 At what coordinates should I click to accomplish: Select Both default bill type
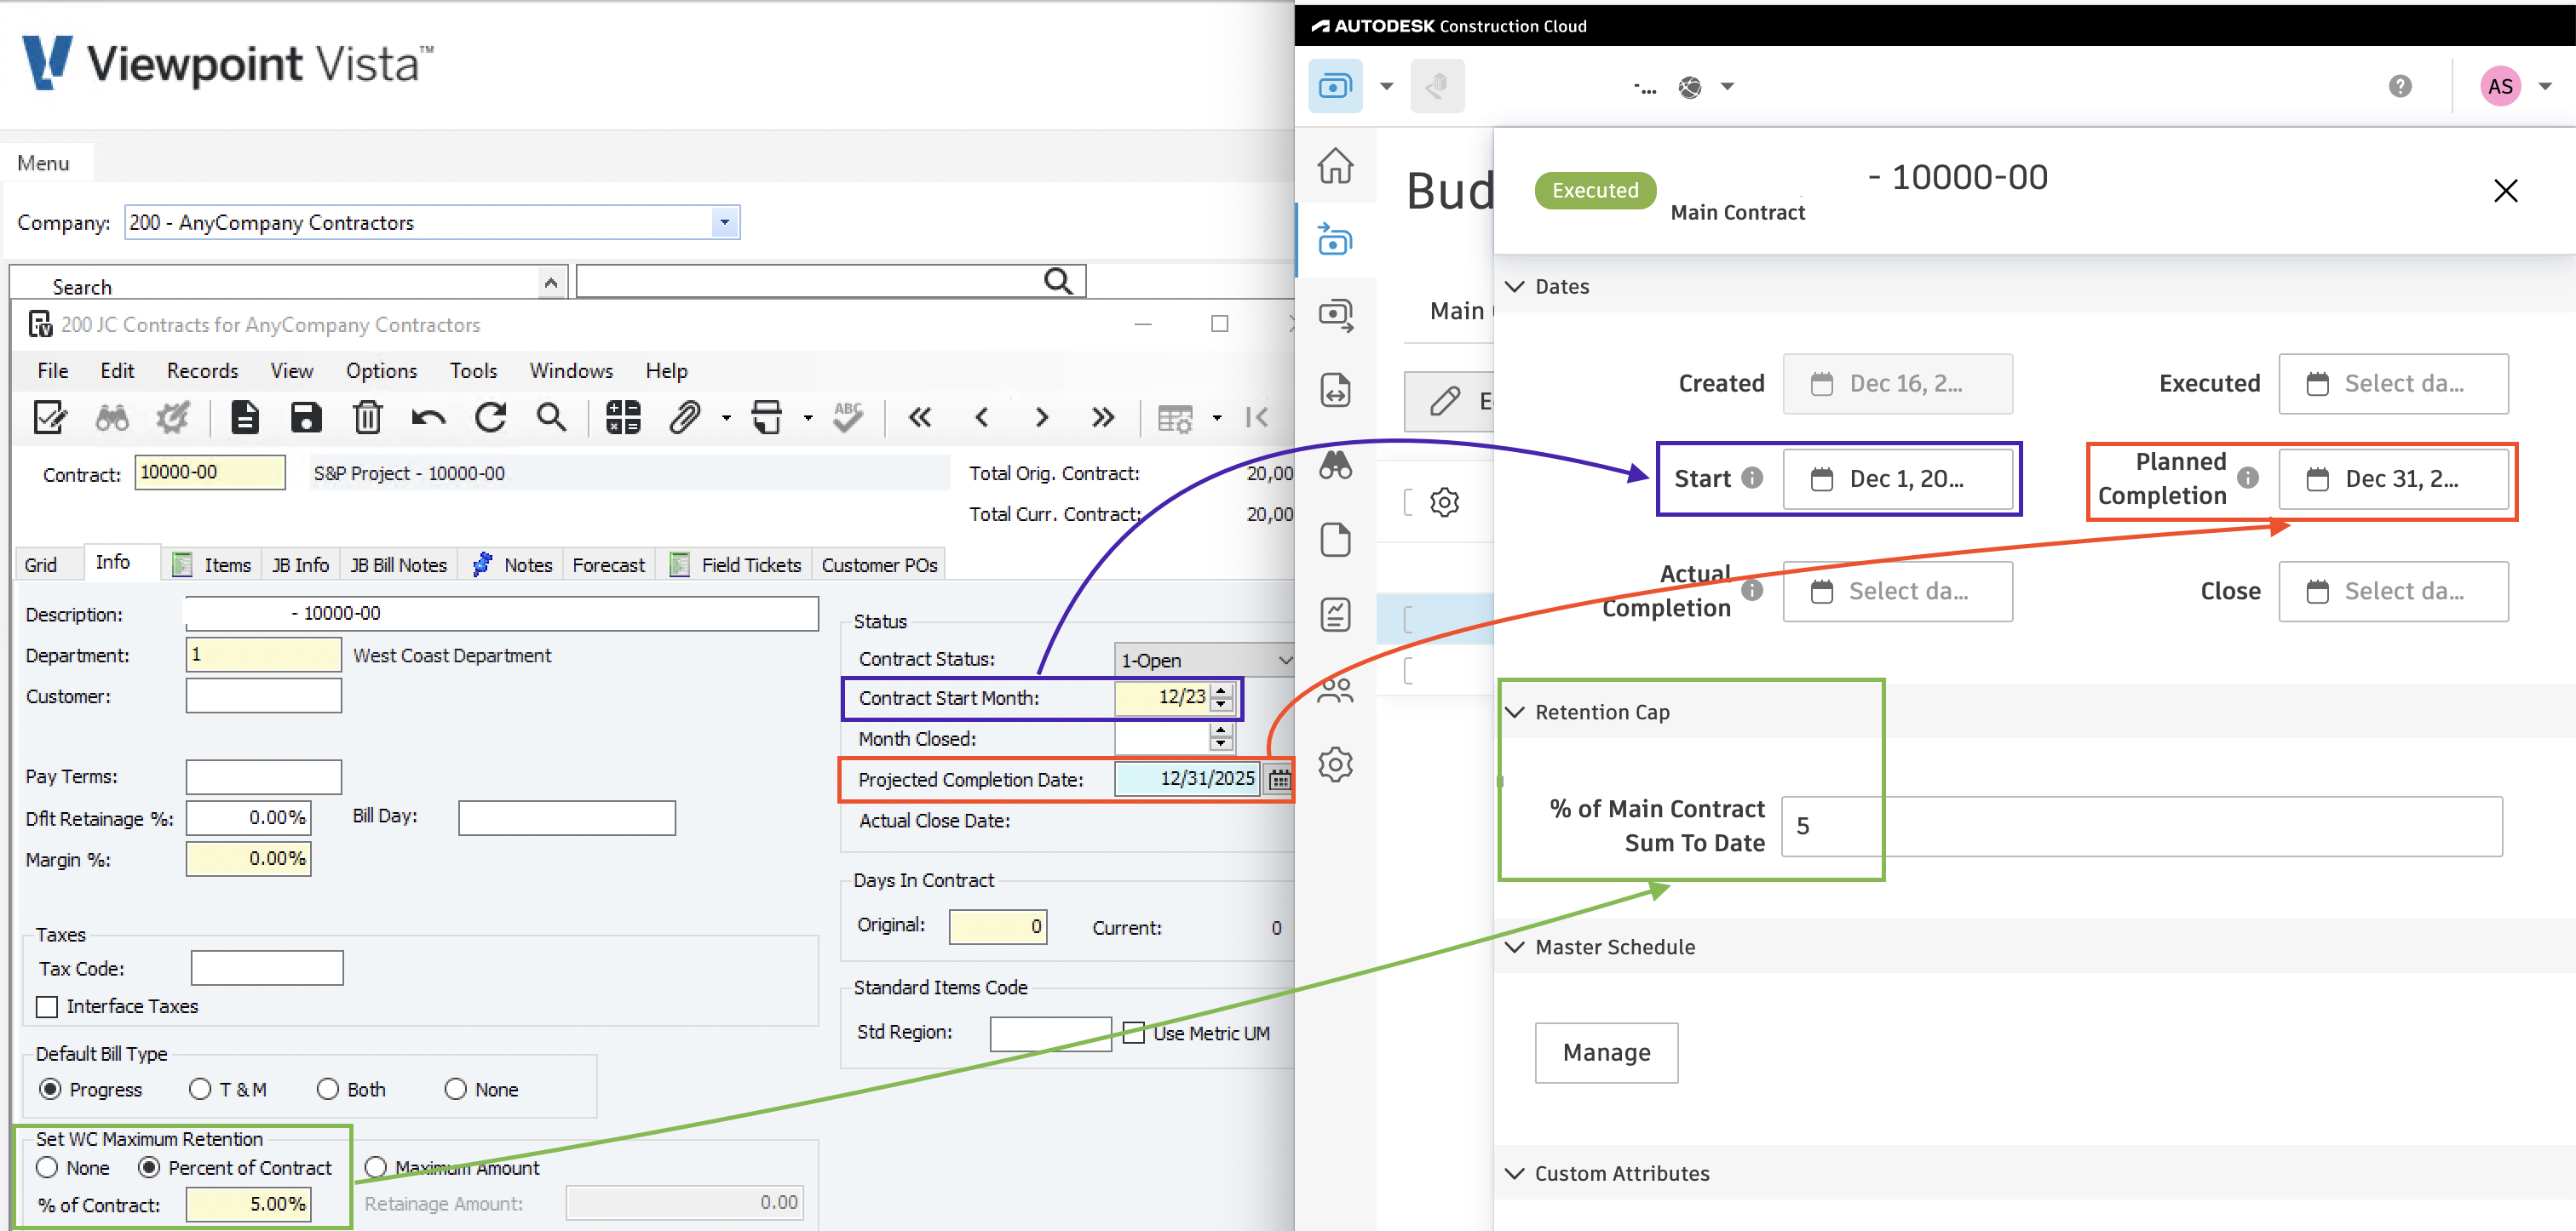(327, 1089)
